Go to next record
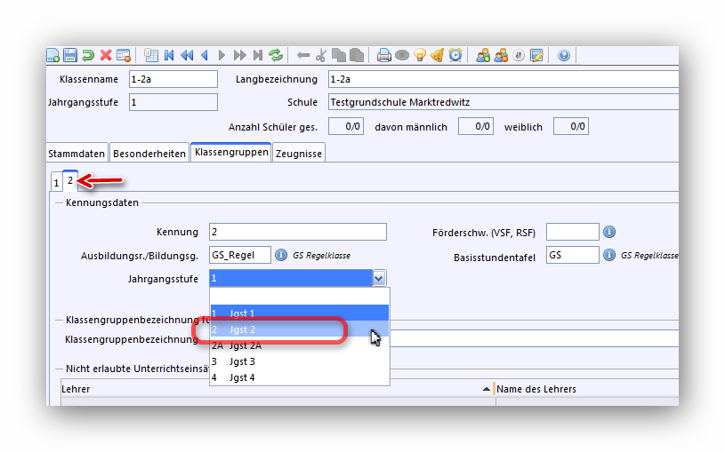The width and height of the screenshot is (725, 452). tap(222, 55)
